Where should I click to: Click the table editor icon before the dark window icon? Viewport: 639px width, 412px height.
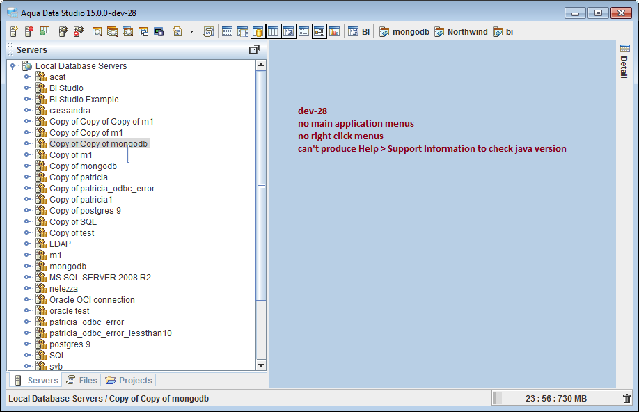tap(143, 31)
